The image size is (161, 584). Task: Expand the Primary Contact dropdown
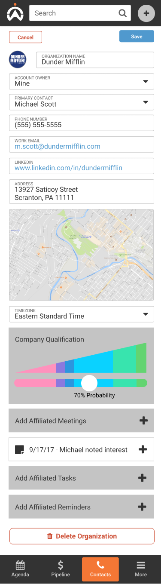[82, 102]
